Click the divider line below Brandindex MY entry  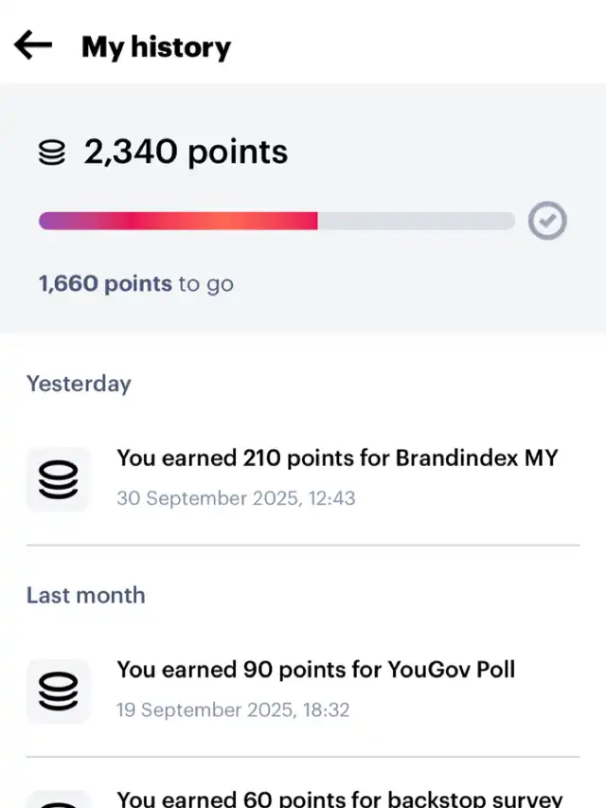(303, 546)
